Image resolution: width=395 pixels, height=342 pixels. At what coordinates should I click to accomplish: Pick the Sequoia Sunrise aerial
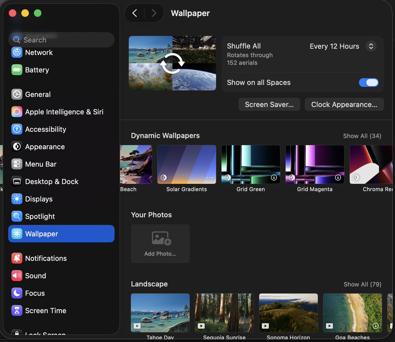(224, 313)
